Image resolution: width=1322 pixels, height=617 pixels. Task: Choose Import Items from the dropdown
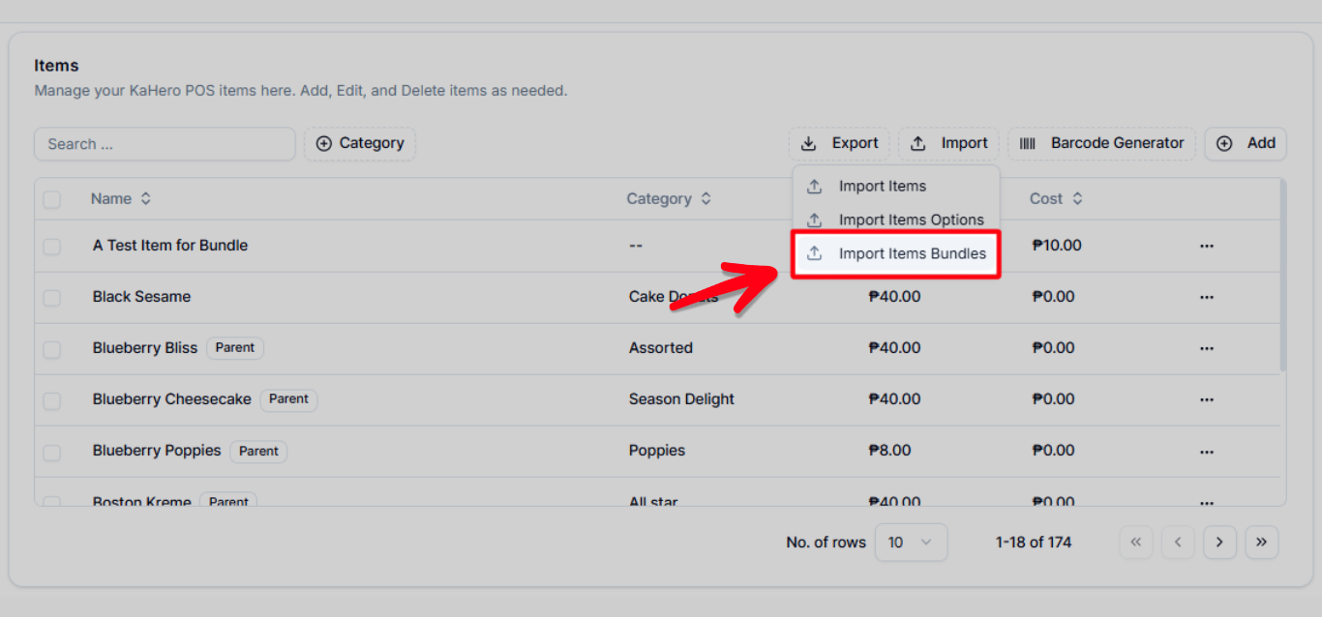click(882, 186)
